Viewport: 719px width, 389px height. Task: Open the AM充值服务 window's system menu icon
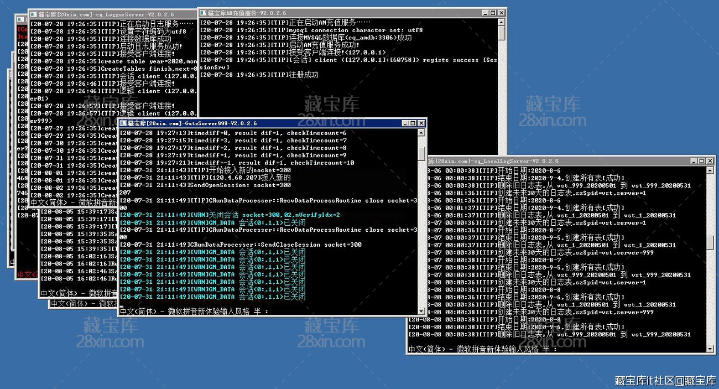click(204, 13)
